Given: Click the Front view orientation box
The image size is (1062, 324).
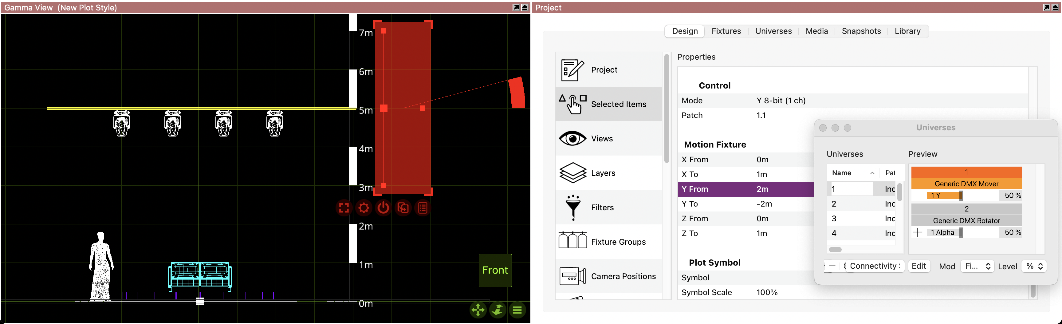Looking at the screenshot, I should click(495, 271).
